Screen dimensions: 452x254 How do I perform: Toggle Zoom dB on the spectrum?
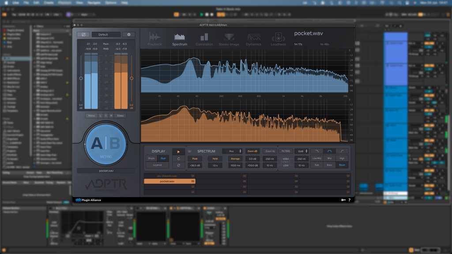coord(253,151)
